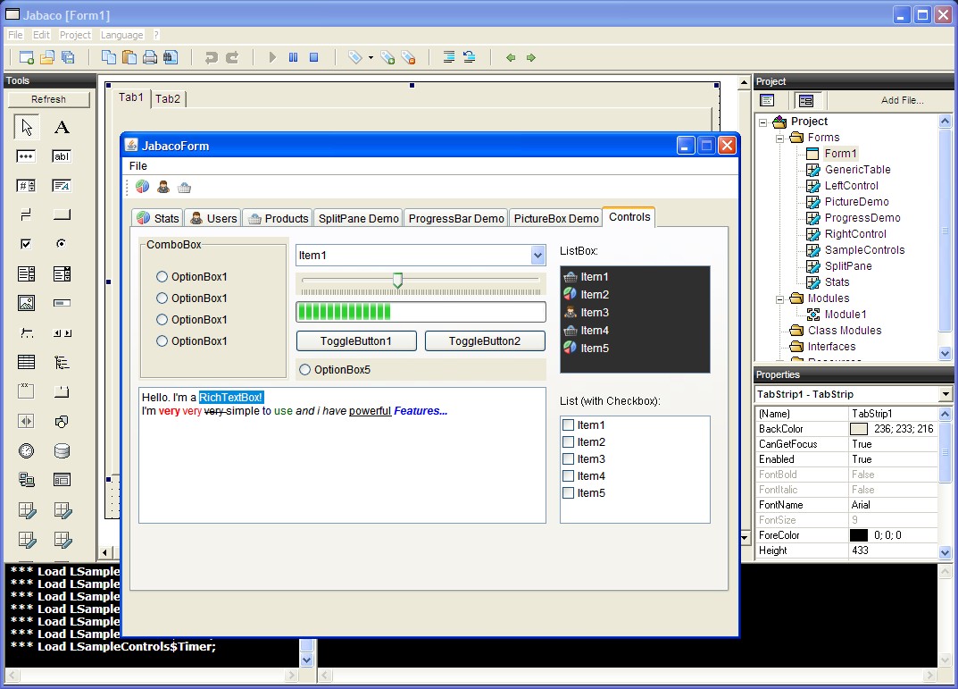
Task: Select the picture box tool icon
Action: coord(26,303)
